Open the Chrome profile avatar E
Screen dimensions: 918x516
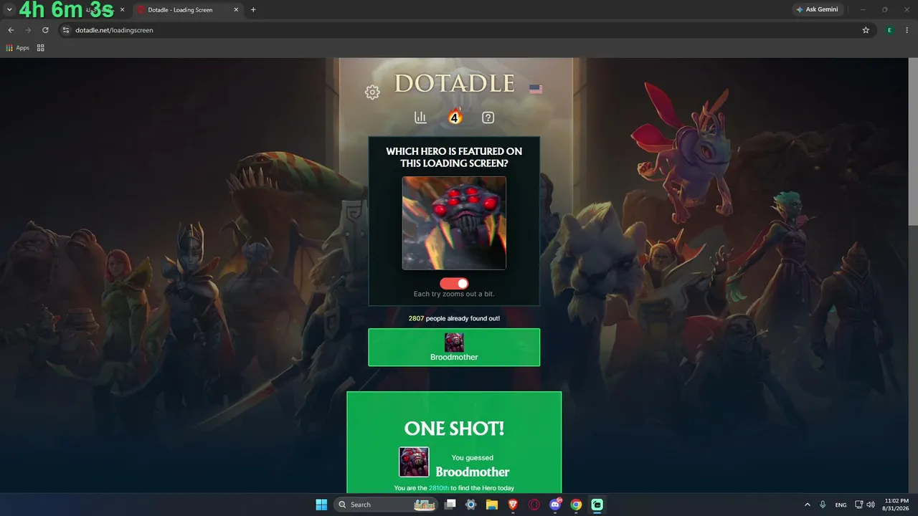pyautogui.click(x=889, y=30)
